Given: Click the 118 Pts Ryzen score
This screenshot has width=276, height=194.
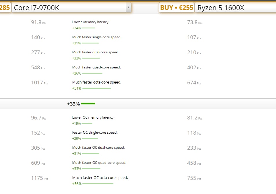Looking at the screenshot, I should (x=194, y=133).
